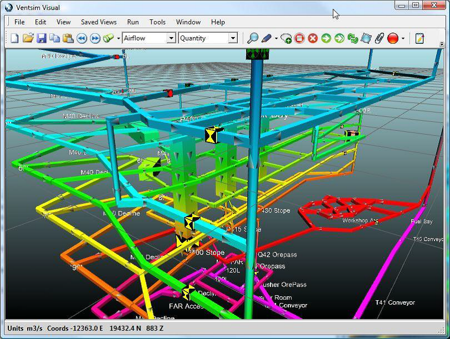This screenshot has width=450, height=339.
Task: Open the Tools menu
Action: pos(157,22)
